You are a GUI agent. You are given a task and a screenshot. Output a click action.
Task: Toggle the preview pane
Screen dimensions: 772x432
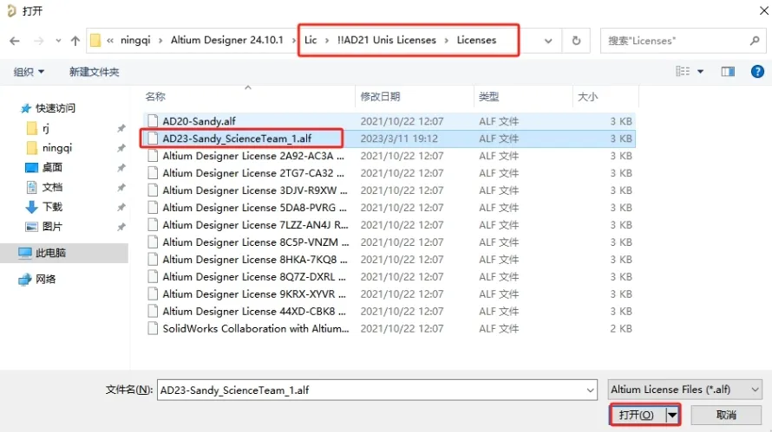point(728,72)
